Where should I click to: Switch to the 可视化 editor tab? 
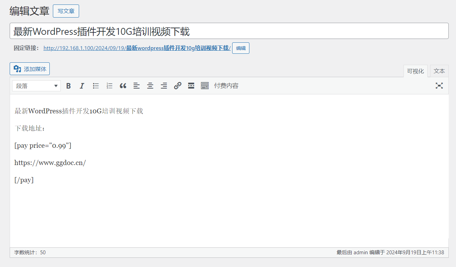tap(416, 71)
